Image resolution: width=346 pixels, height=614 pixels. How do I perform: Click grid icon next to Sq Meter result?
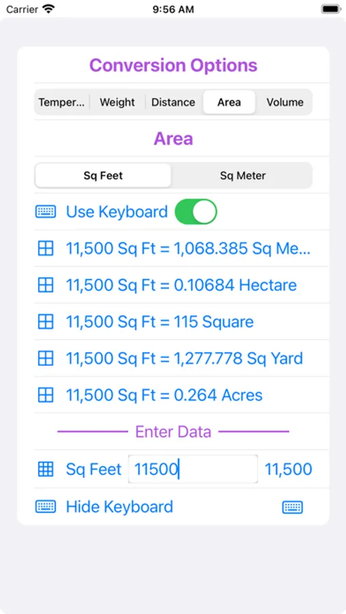(46, 248)
